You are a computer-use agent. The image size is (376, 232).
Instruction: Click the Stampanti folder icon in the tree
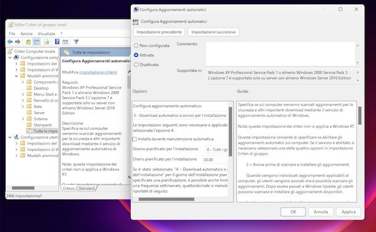tap(29, 125)
